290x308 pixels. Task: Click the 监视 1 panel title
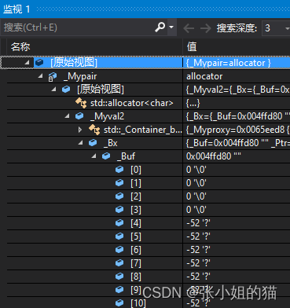coord(17,9)
